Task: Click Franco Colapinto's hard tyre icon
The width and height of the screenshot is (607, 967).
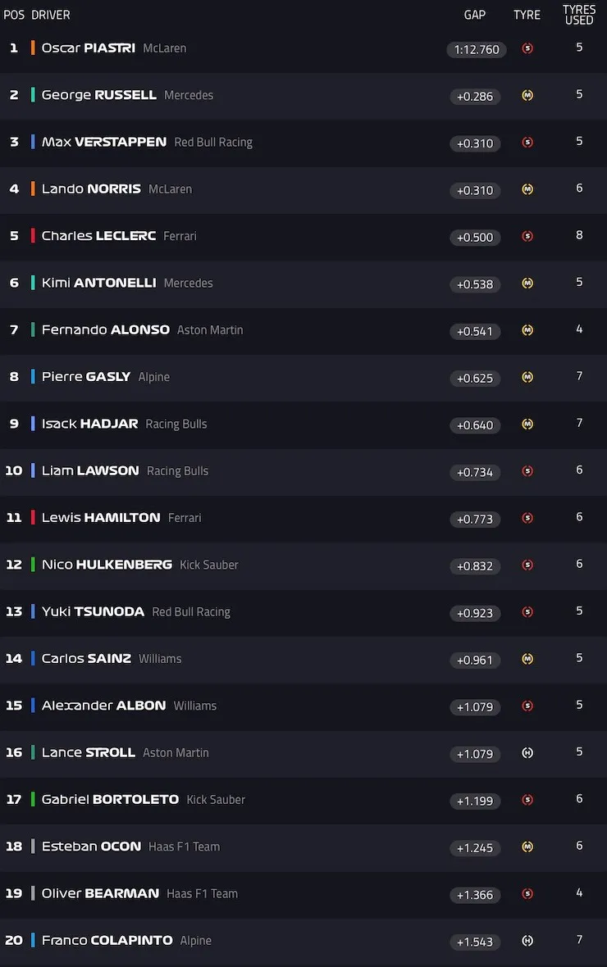Action: click(x=527, y=941)
